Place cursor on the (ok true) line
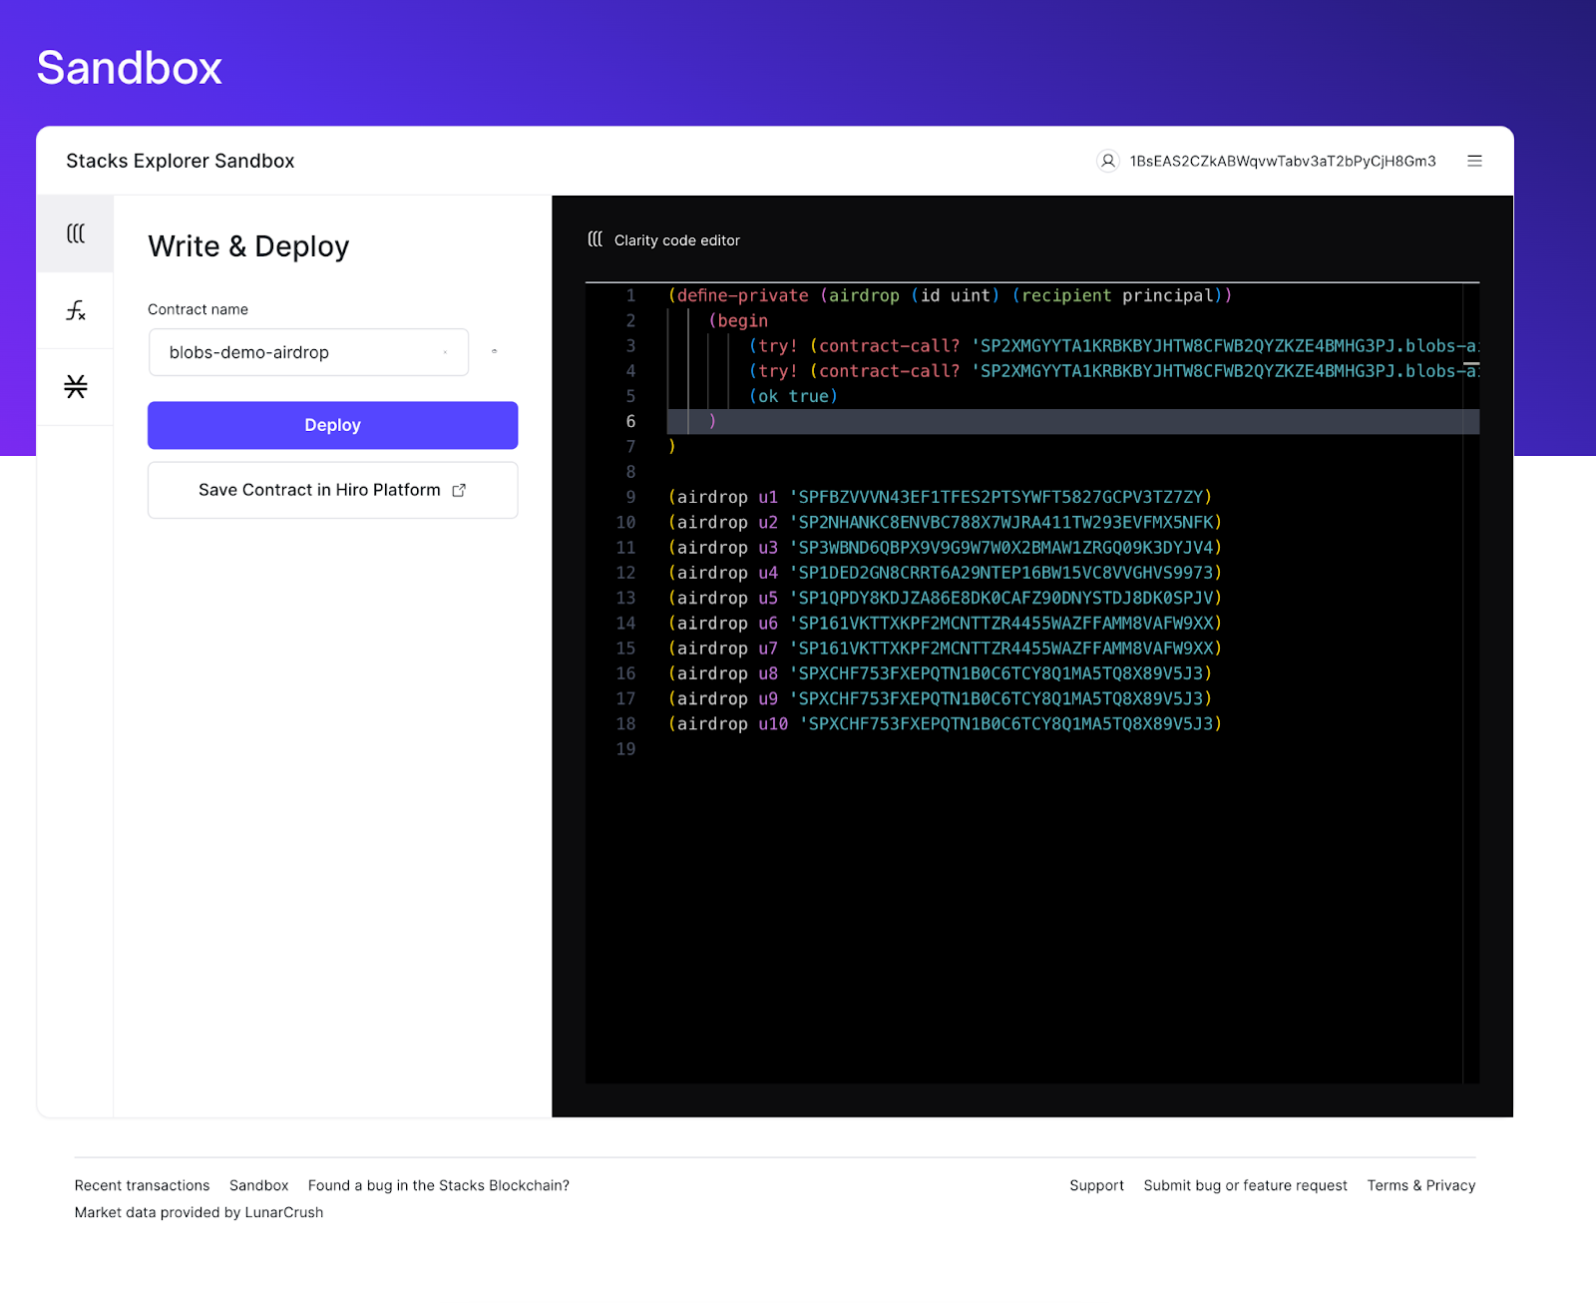The image size is (1596, 1303). click(x=793, y=396)
